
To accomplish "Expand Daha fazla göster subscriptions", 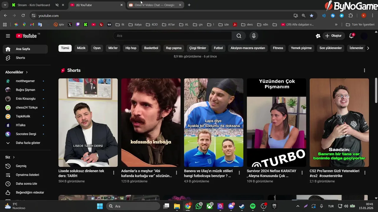I will [x=25, y=143].
